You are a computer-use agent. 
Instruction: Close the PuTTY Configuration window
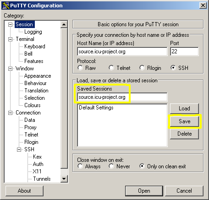(203, 6)
